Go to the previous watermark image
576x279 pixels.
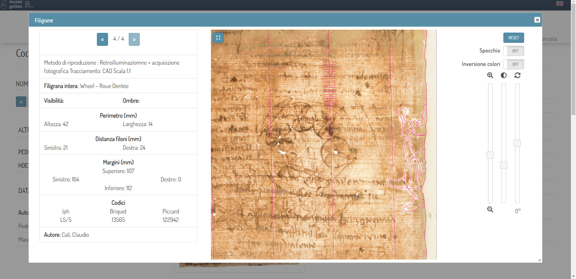(x=102, y=39)
